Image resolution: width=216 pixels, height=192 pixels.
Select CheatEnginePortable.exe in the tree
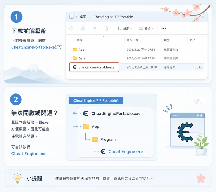(x=116, y=113)
